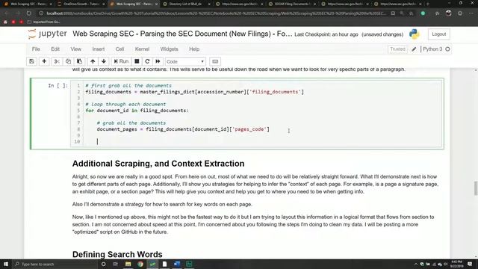Viewport: 478px width, 269px height.
Task: Show hidden system tray icons
Action: [416, 264]
